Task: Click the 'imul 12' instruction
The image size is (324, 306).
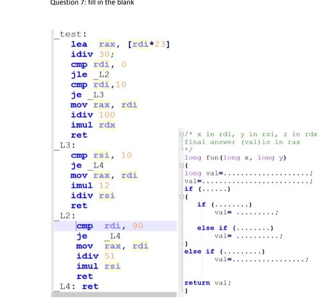Action: click(90, 186)
